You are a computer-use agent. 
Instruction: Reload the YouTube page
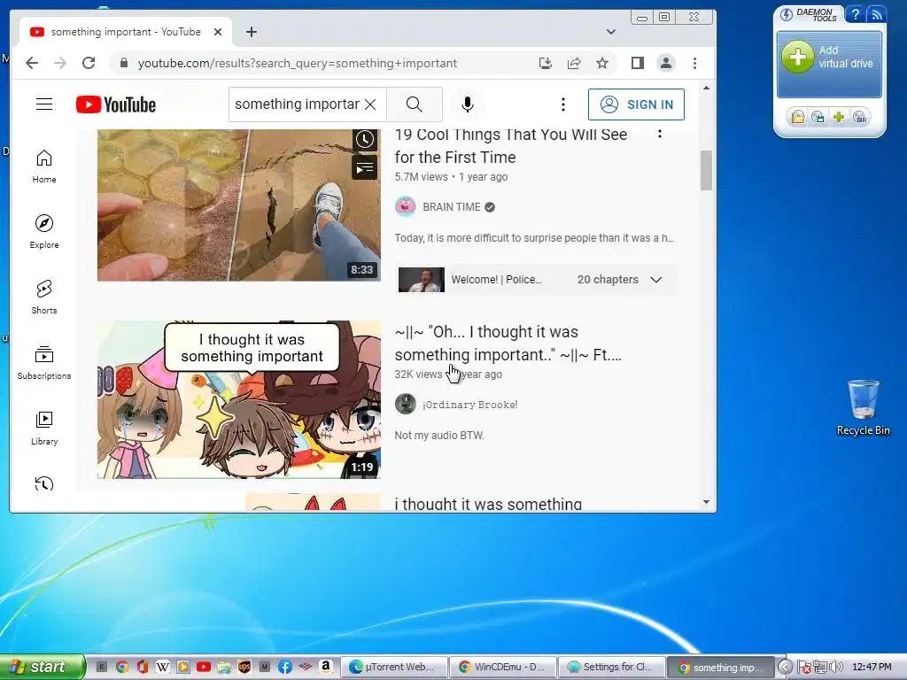pos(89,63)
